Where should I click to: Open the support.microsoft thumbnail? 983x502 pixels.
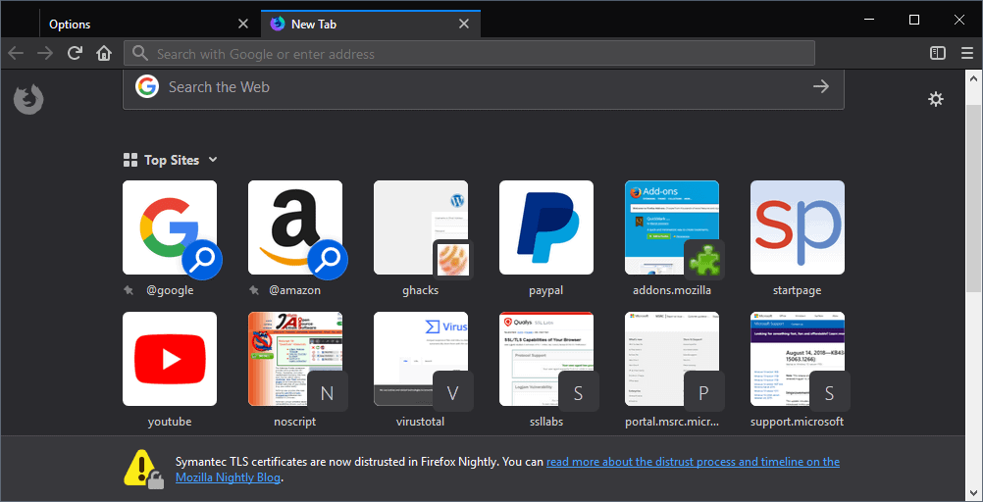point(798,359)
